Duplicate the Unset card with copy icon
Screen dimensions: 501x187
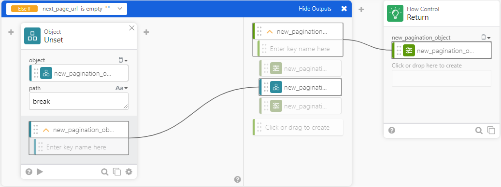[x=117, y=172]
